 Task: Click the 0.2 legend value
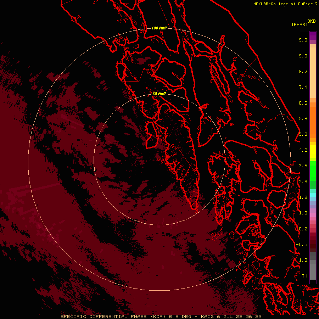coord(303,229)
